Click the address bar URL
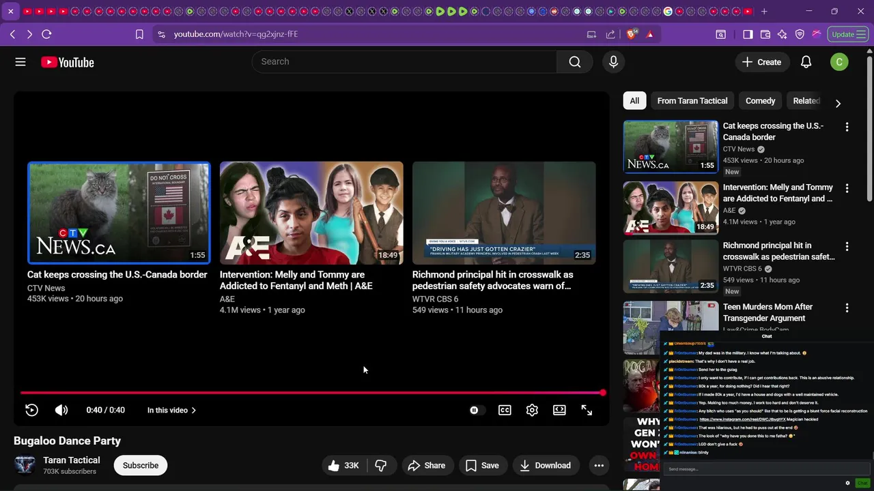The image size is (874, 491). point(236,34)
